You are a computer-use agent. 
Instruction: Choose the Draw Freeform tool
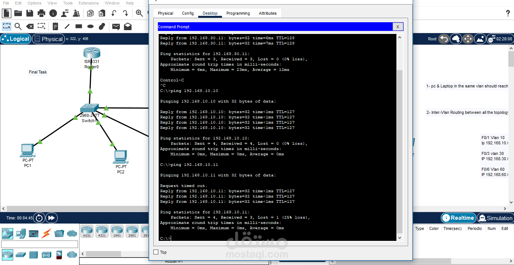click(102, 26)
